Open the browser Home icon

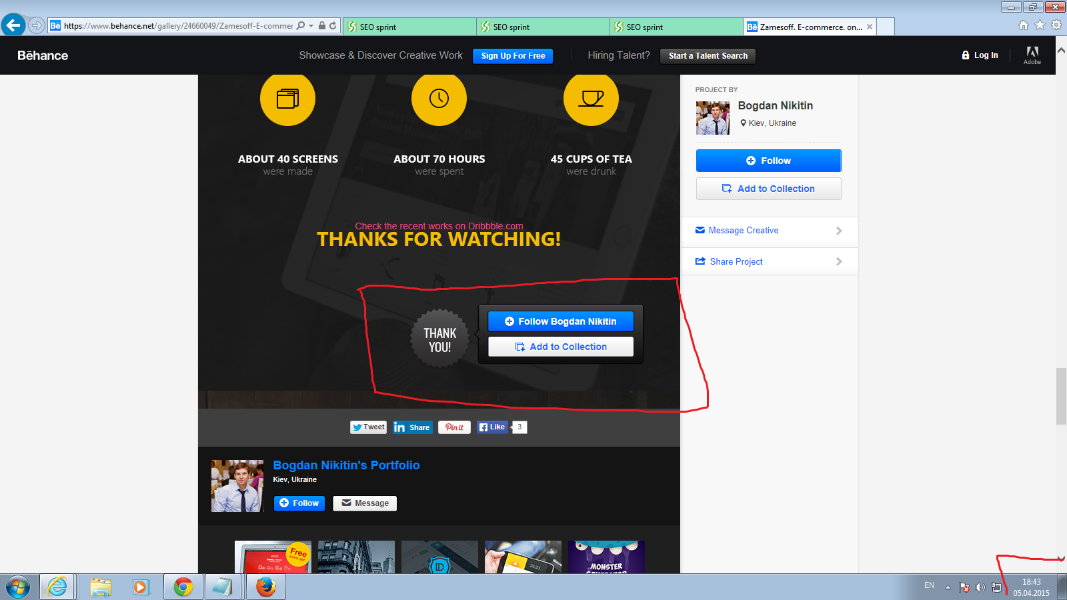click(x=1024, y=25)
